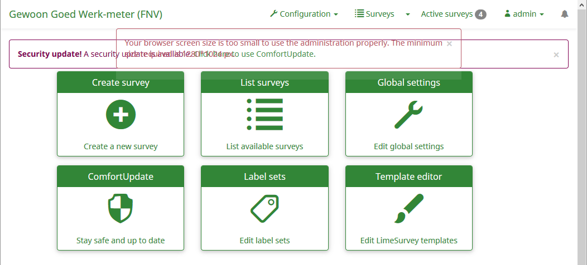This screenshot has width=587, height=265.
Task: Open the notifications bell icon
Action: (565, 14)
